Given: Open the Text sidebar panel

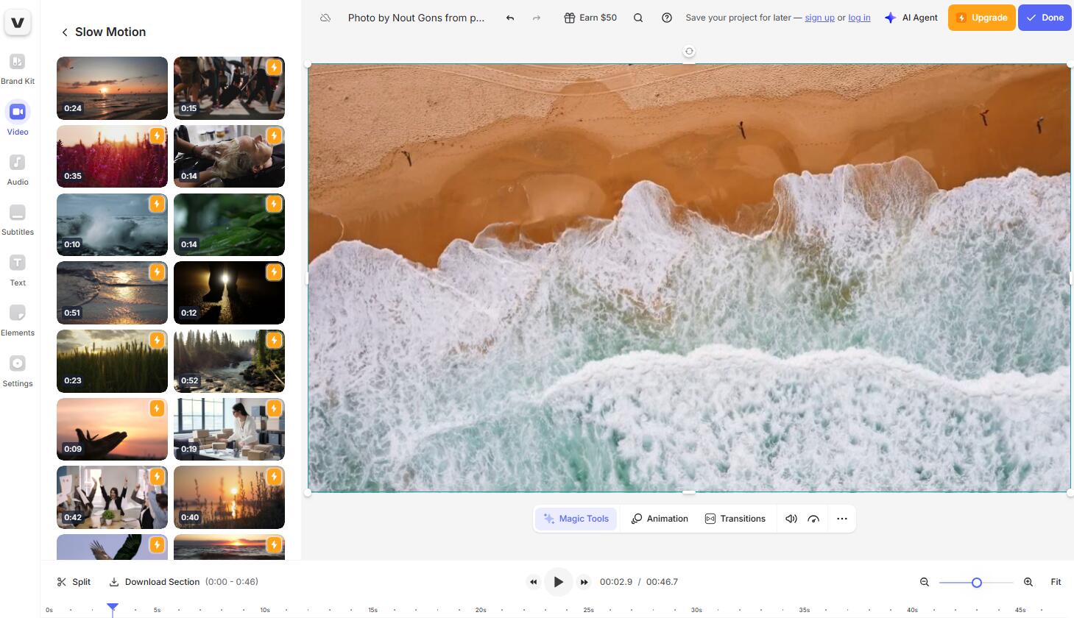Looking at the screenshot, I should click(18, 270).
